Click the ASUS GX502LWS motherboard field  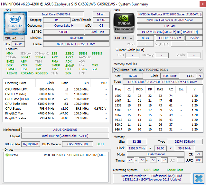[x=65, y=130]
